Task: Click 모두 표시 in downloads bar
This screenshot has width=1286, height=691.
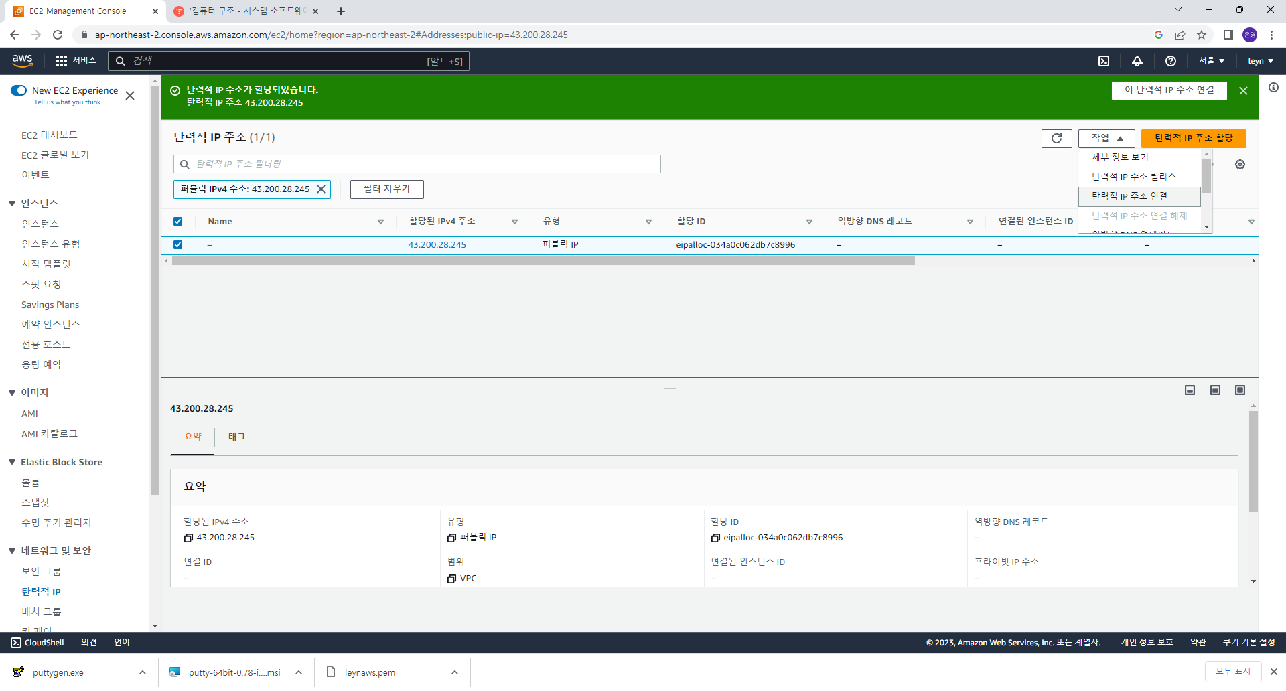Action: (1234, 672)
